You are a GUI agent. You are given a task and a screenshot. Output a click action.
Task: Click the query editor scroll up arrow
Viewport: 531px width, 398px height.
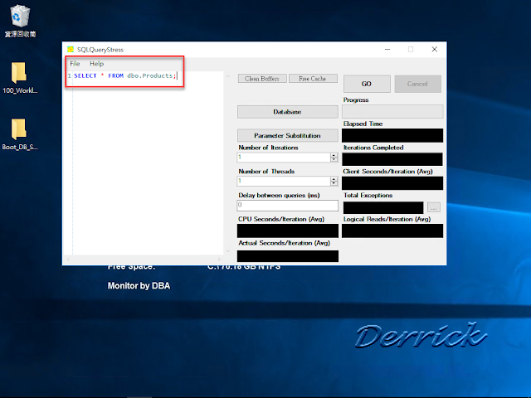pos(227,76)
